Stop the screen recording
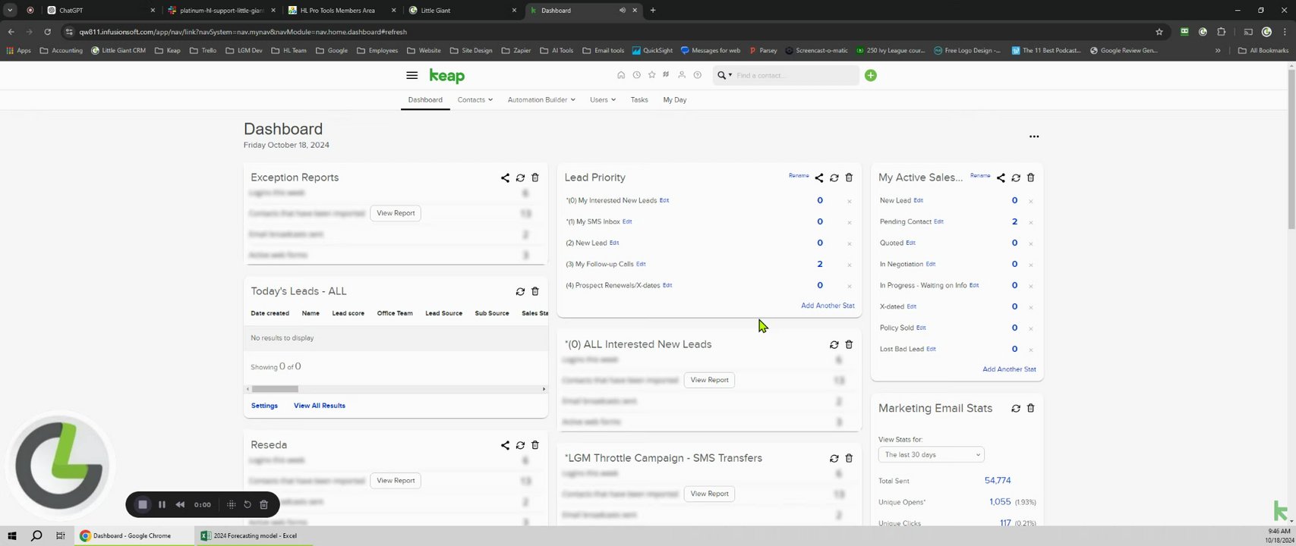Screen dimensions: 1296x546 coord(143,504)
